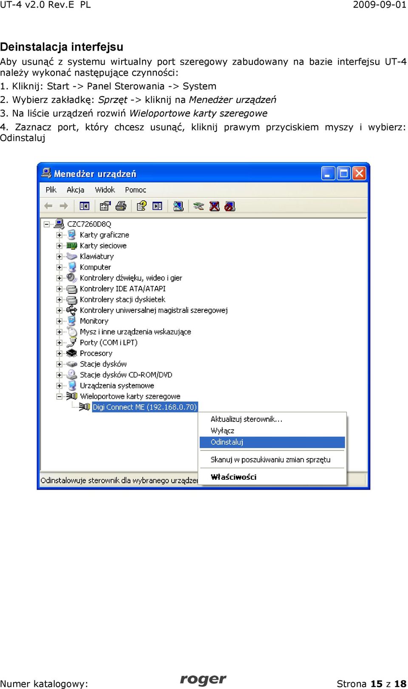Expand the Karty sieciowe node
The height and width of the screenshot is (689, 408).
click(x=59, y=246)
